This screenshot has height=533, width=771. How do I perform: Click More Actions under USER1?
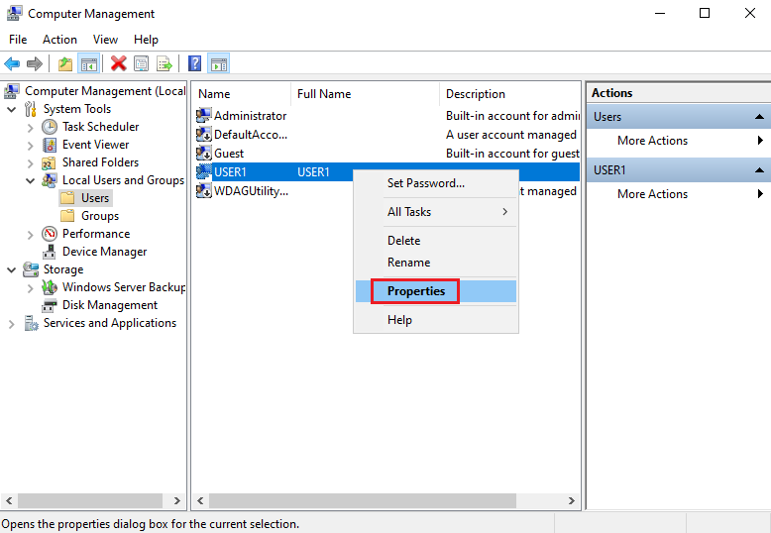tap(652, 194)
